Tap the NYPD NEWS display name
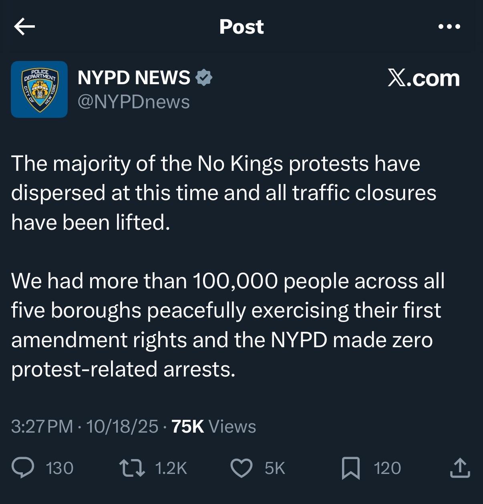483x504 pixels. [x=134, y=77]
